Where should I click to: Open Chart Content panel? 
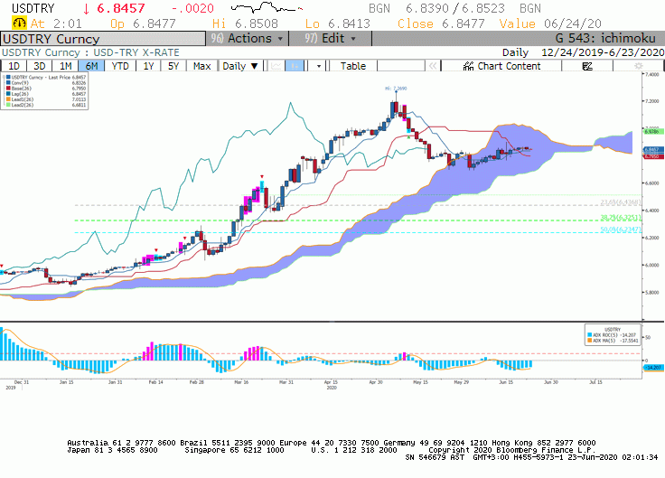(501, 66)
